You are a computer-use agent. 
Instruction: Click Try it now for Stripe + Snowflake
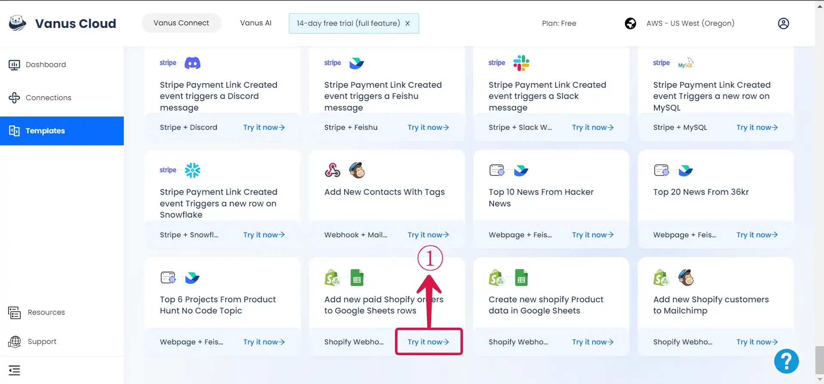[x=264, y=235]
